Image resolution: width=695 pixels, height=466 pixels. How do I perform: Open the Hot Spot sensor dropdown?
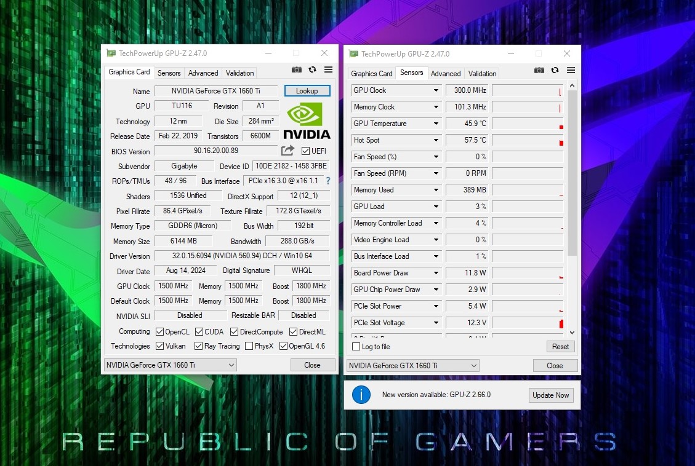pos(436,140)
